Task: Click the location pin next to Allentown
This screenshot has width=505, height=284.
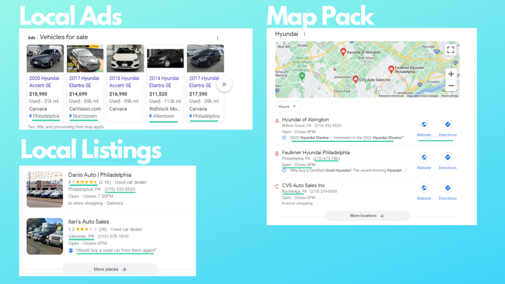Action: pyautogui.click(x=150, y=116)
